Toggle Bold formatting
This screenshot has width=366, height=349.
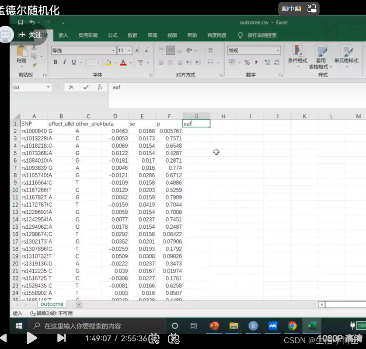tap(56, 62)
